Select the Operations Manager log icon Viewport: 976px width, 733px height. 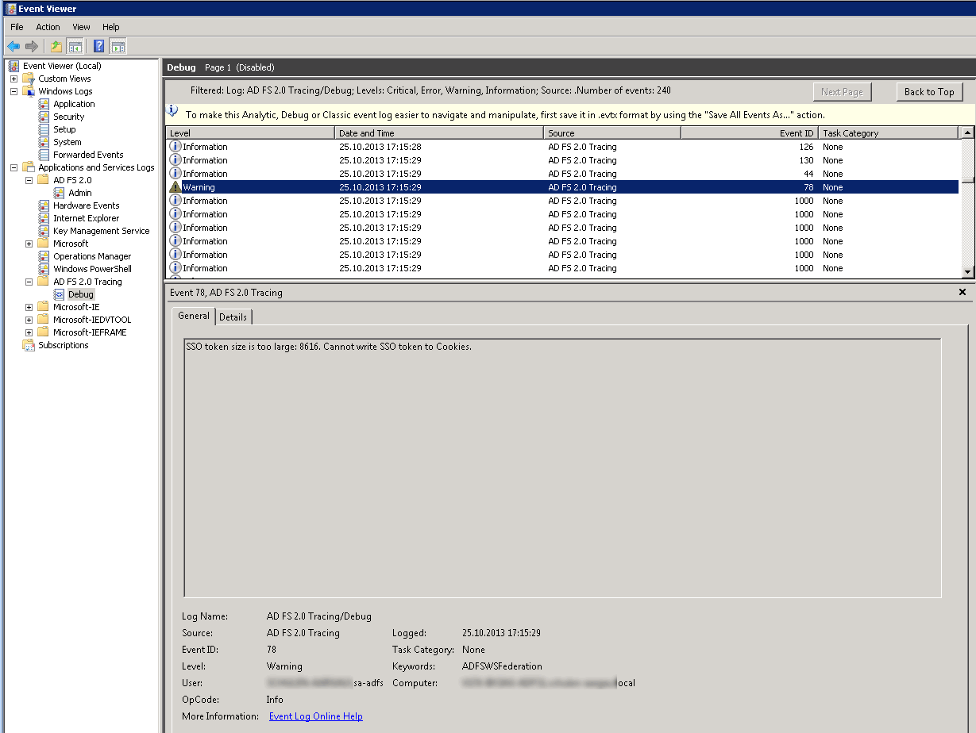(44, 256)
